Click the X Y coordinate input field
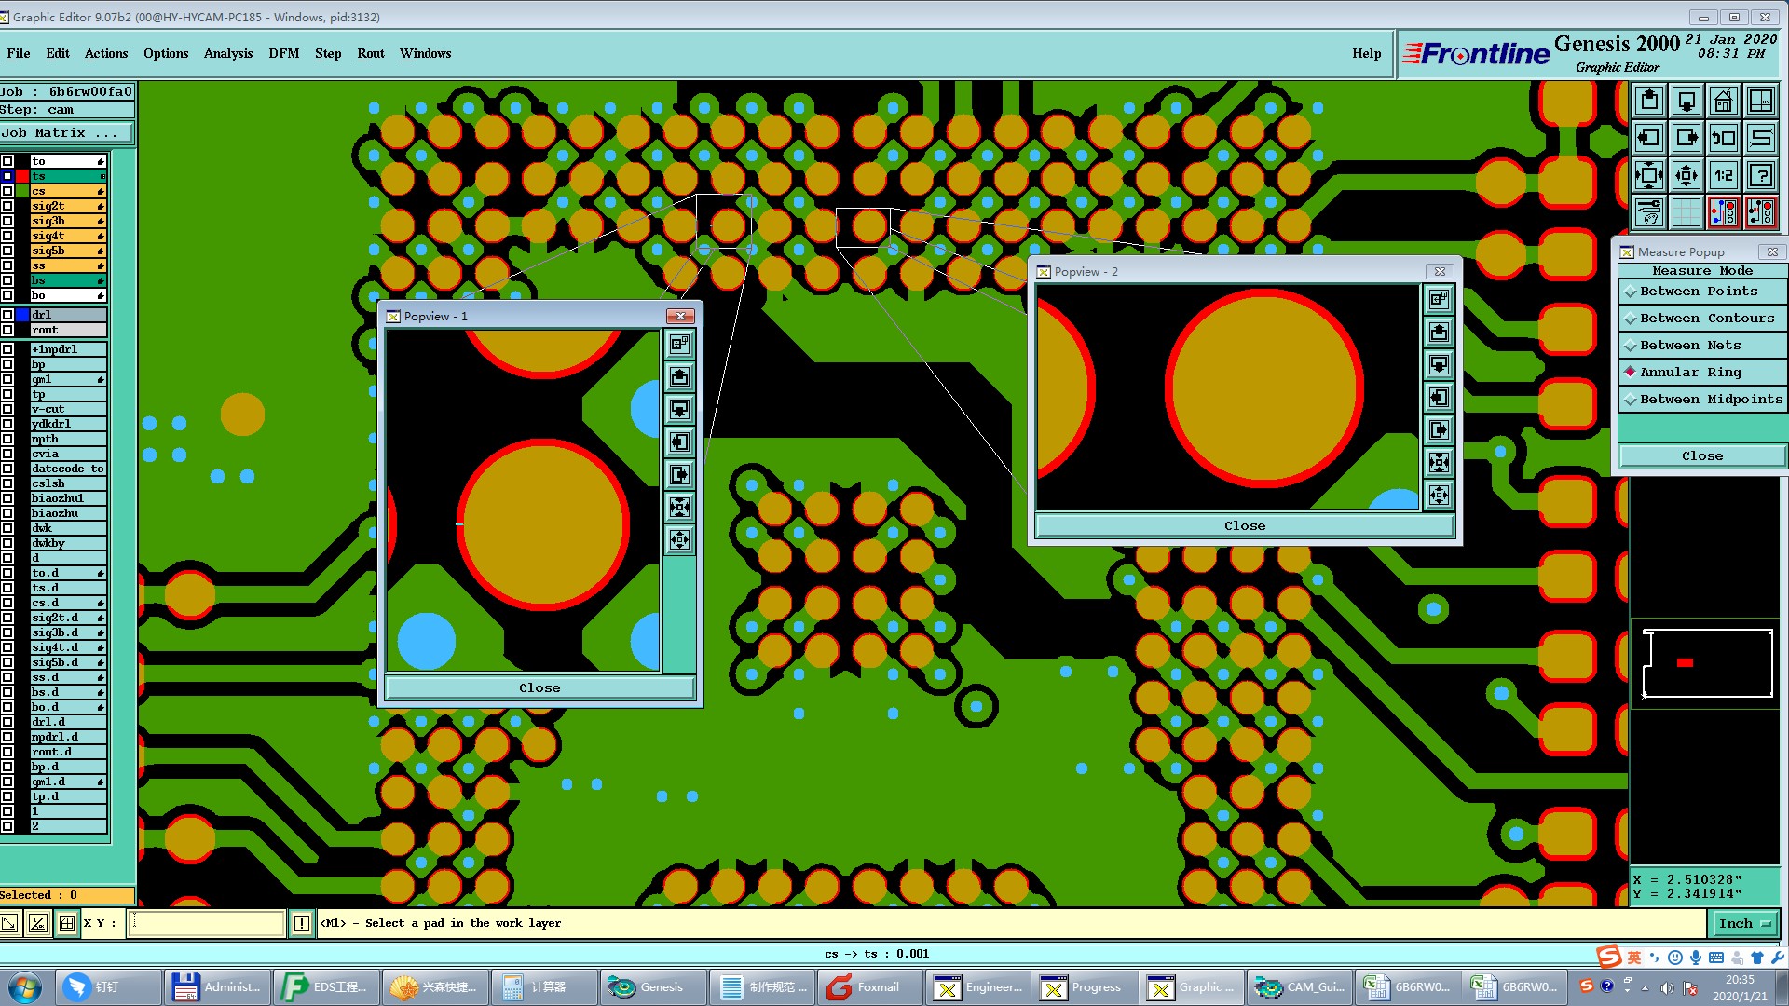This screenshot has width=1789, height=1006. [x=206, y=923]
